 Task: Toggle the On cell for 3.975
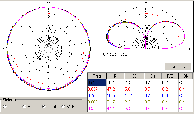(x=186, y=108)
